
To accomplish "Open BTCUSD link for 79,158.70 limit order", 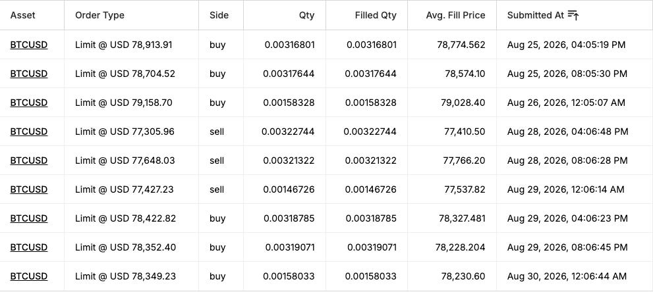I will point(29,103).
